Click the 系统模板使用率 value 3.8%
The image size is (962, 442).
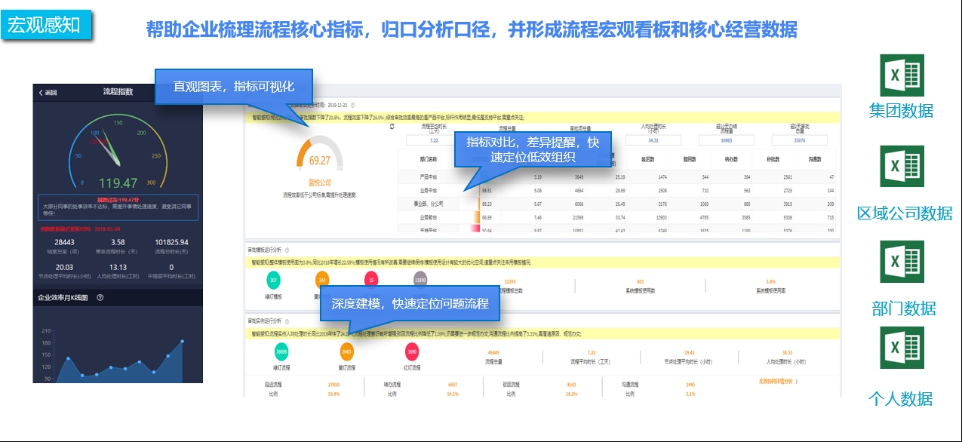point(770,281)
